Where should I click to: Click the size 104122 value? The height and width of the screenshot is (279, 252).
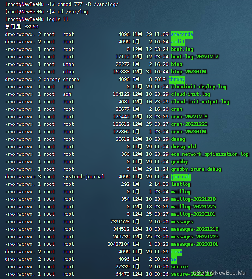coord(121,94)
